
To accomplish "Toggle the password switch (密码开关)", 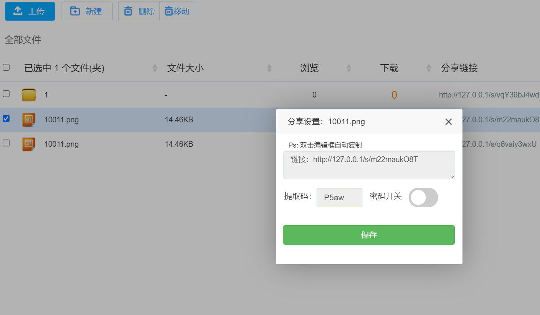I will (x=423, y=198).
